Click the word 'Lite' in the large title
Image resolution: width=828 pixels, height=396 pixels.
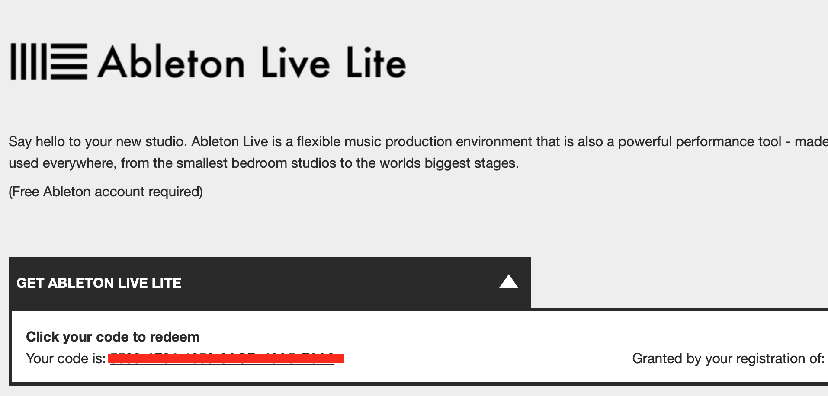click(376, 63)
